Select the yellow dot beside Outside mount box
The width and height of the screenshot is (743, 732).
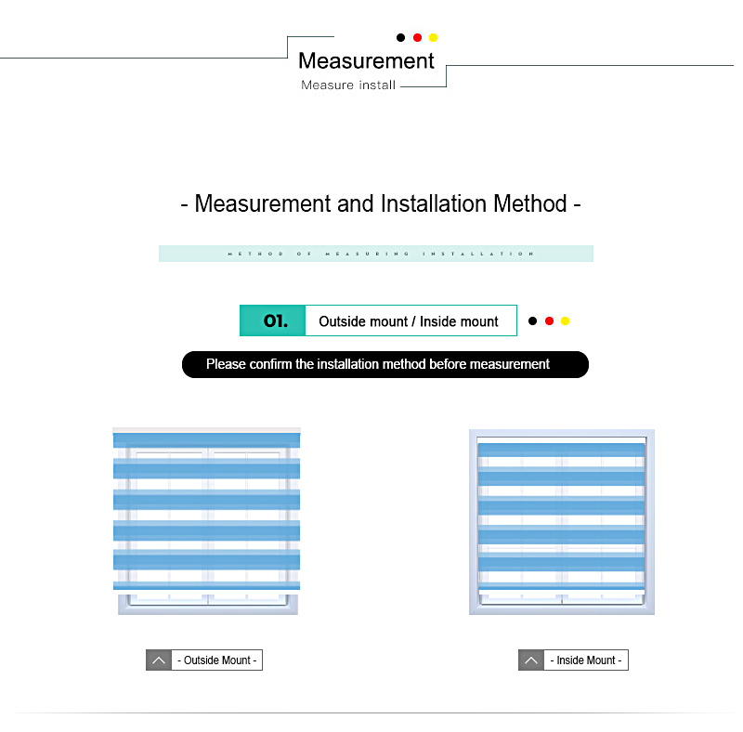(565, 321)
